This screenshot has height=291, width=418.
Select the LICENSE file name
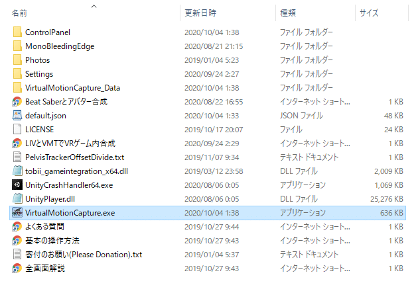point(39,130)
